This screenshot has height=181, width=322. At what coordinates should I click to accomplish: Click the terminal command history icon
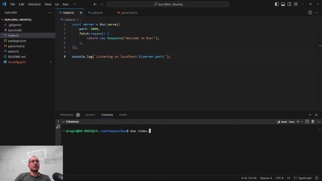[58, 127]
